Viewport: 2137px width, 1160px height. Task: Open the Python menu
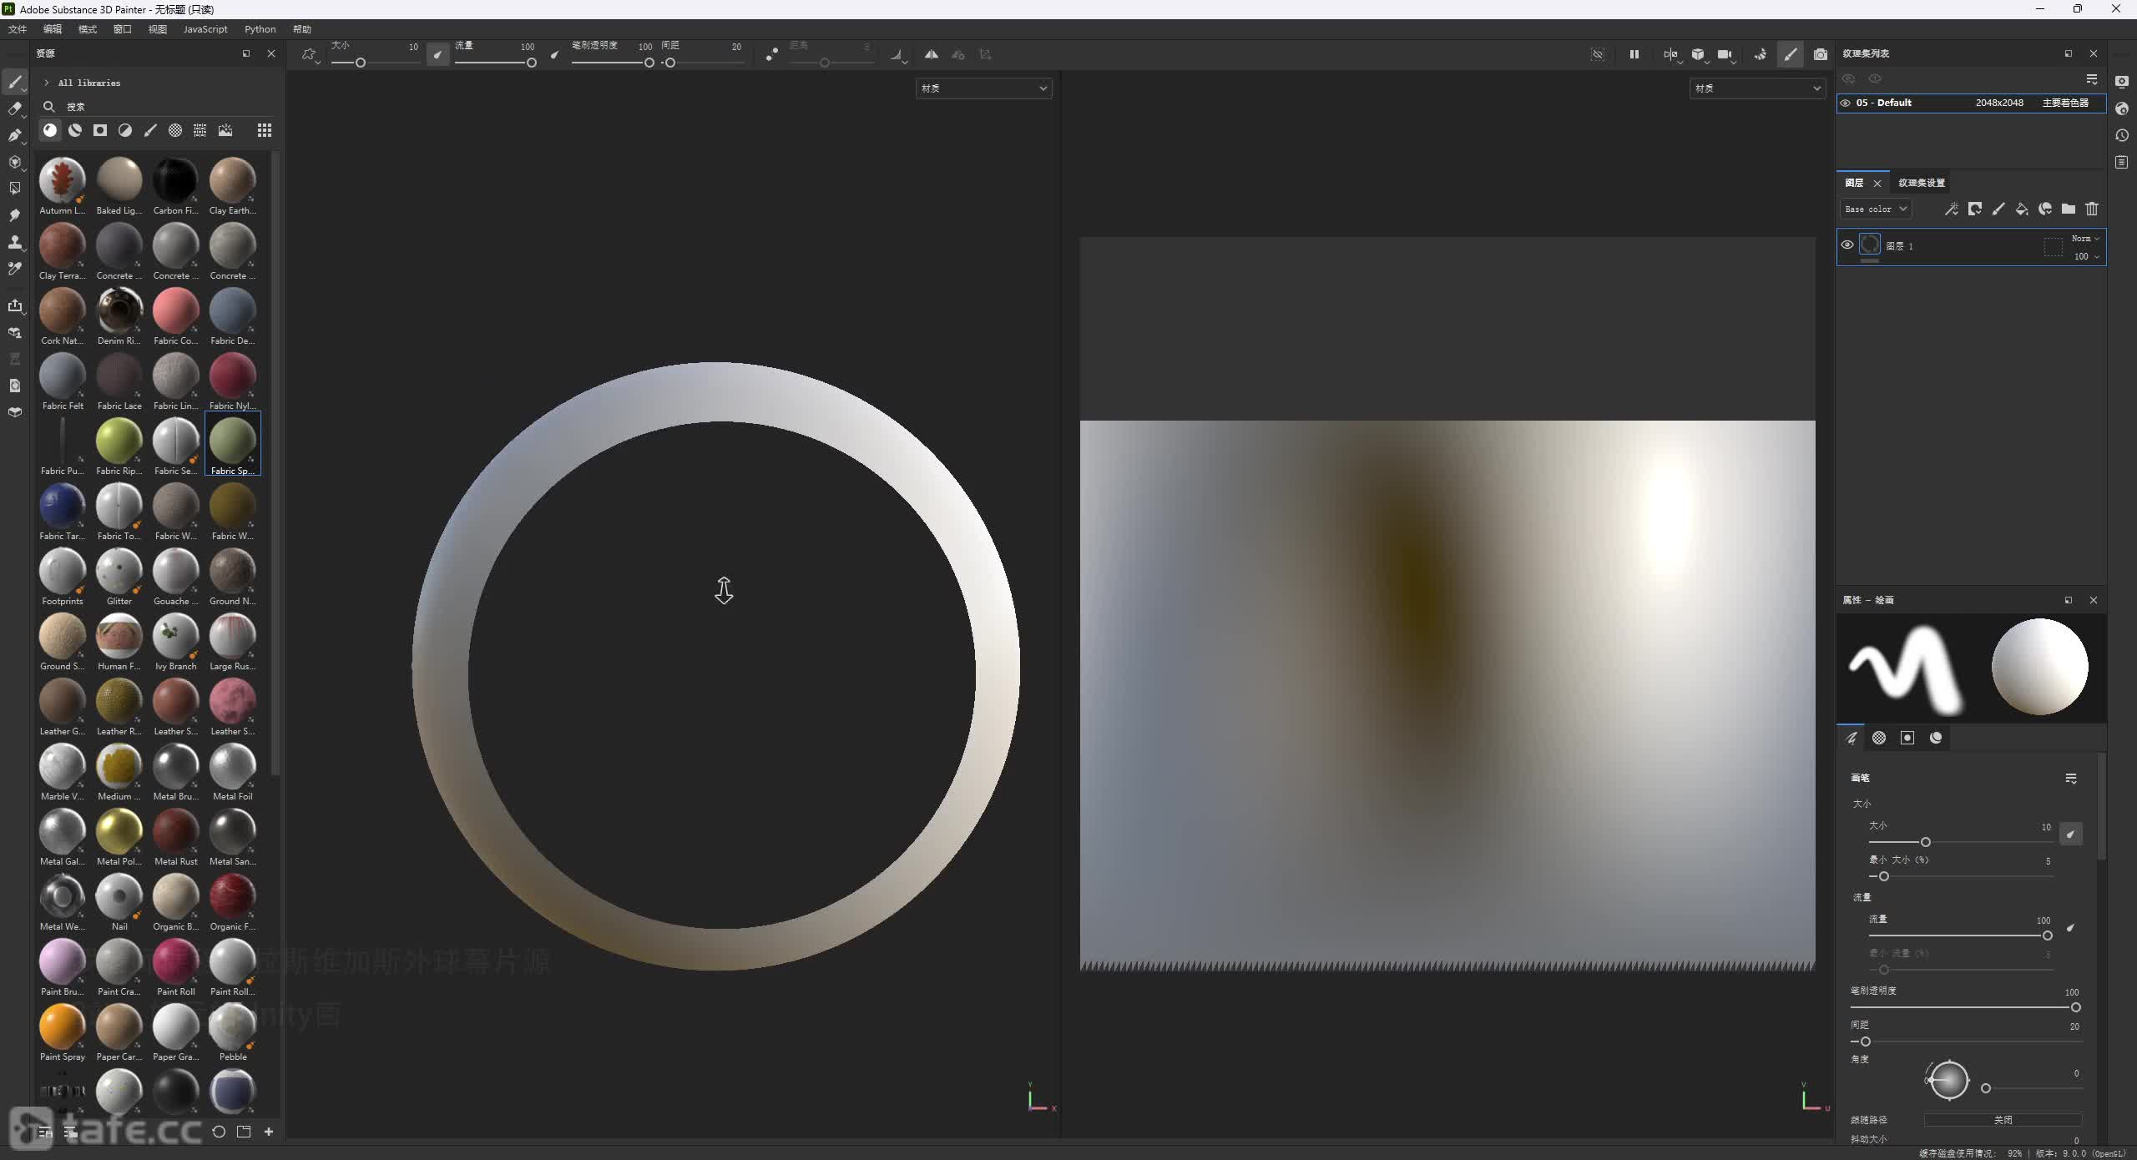pyautogui.click(x=260, y=29)
